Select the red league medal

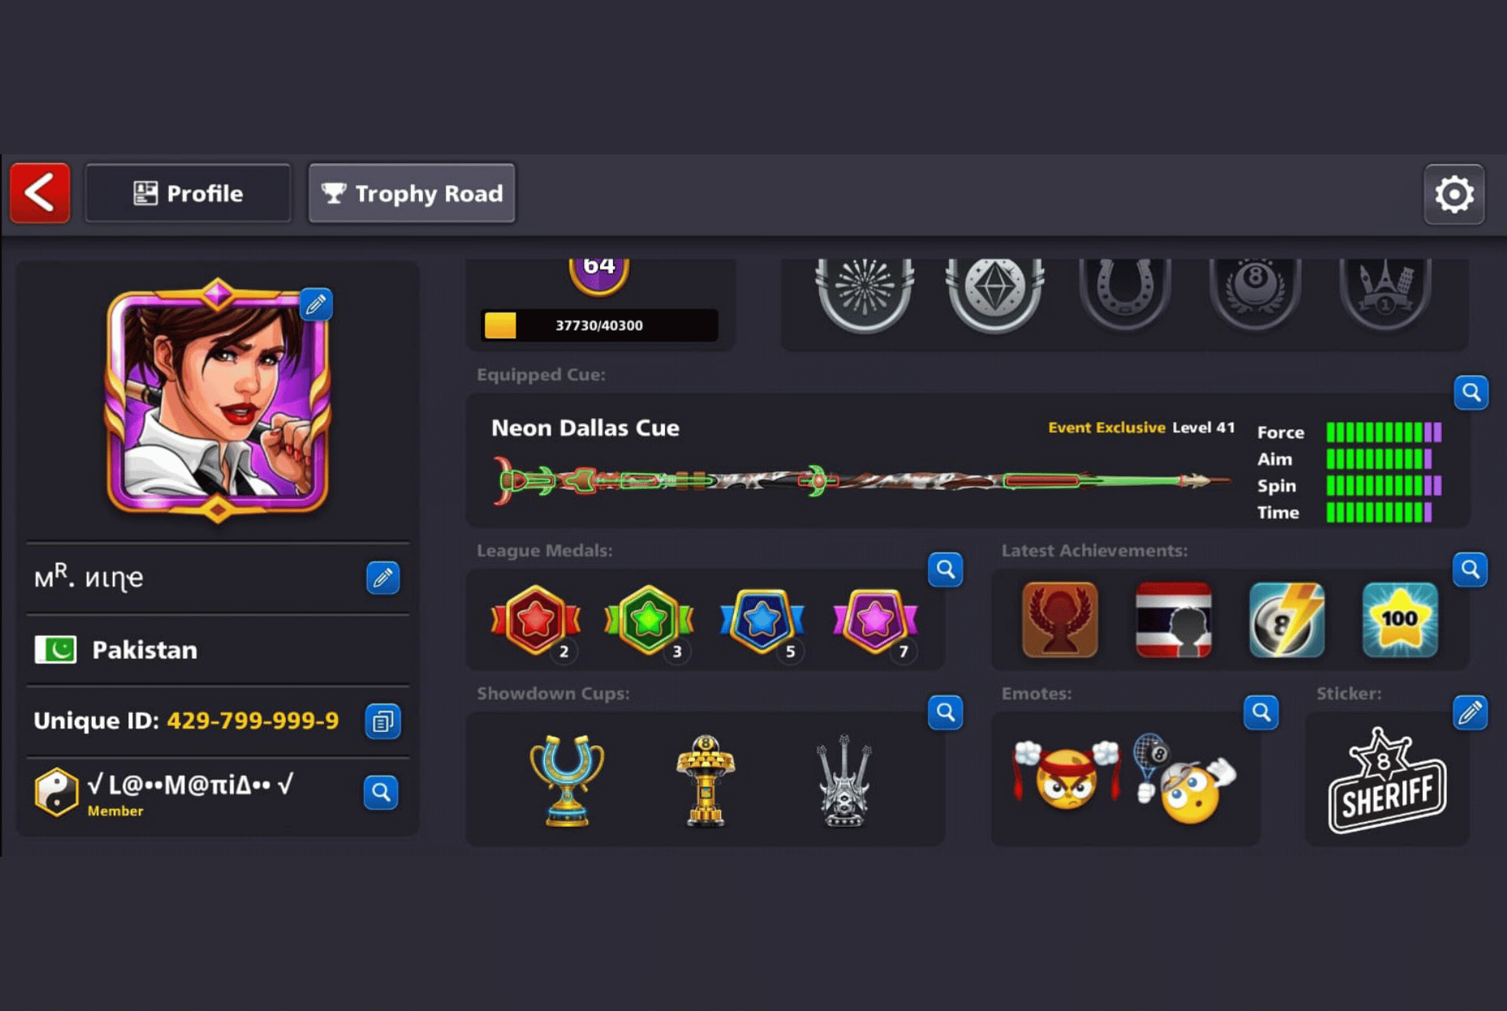point(536,621)
